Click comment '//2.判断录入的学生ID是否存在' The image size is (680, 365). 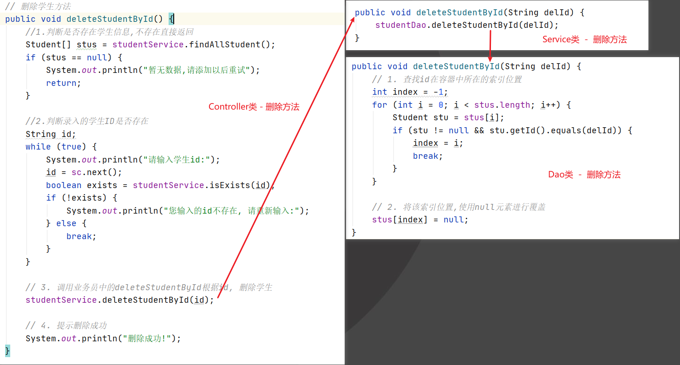87,121
